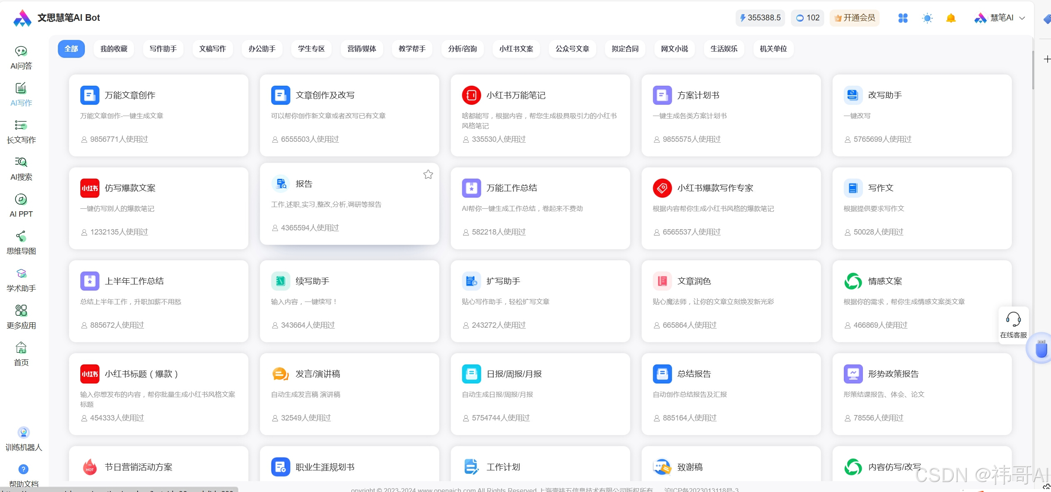The image size is (1051, 492).
Task: Click the notification bell icon
Action: point(950,18)
